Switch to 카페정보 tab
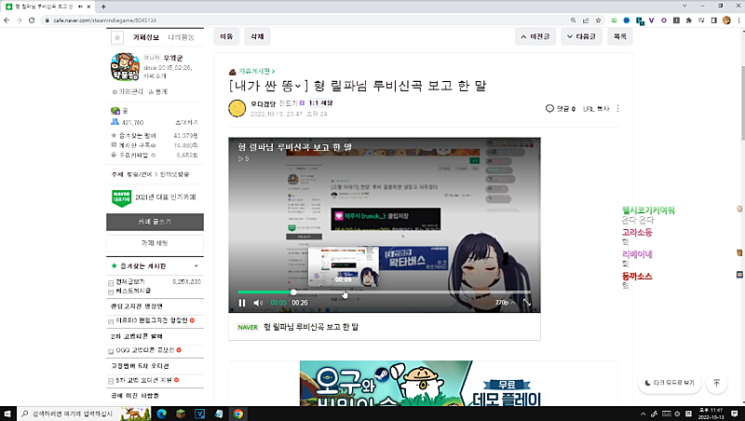Viewport: 745px width, 421px height. coord(146,37)
